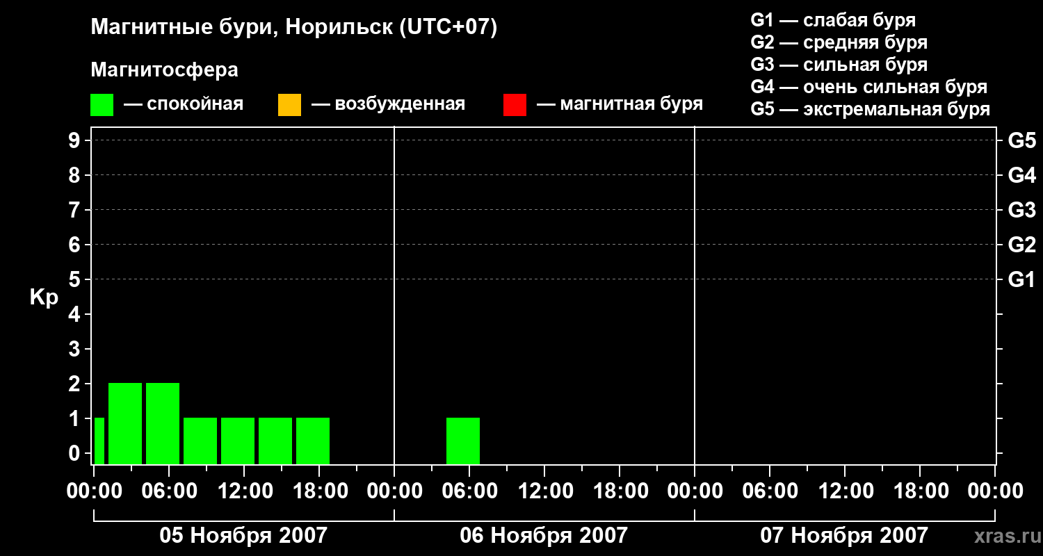Click the '07 Ноября 2007' date label

tap(844, 535)
